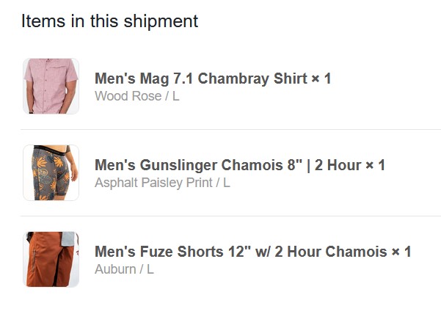
Task: Click the divider line above the Fuze Shorts row
Action: tap(230, 216)
